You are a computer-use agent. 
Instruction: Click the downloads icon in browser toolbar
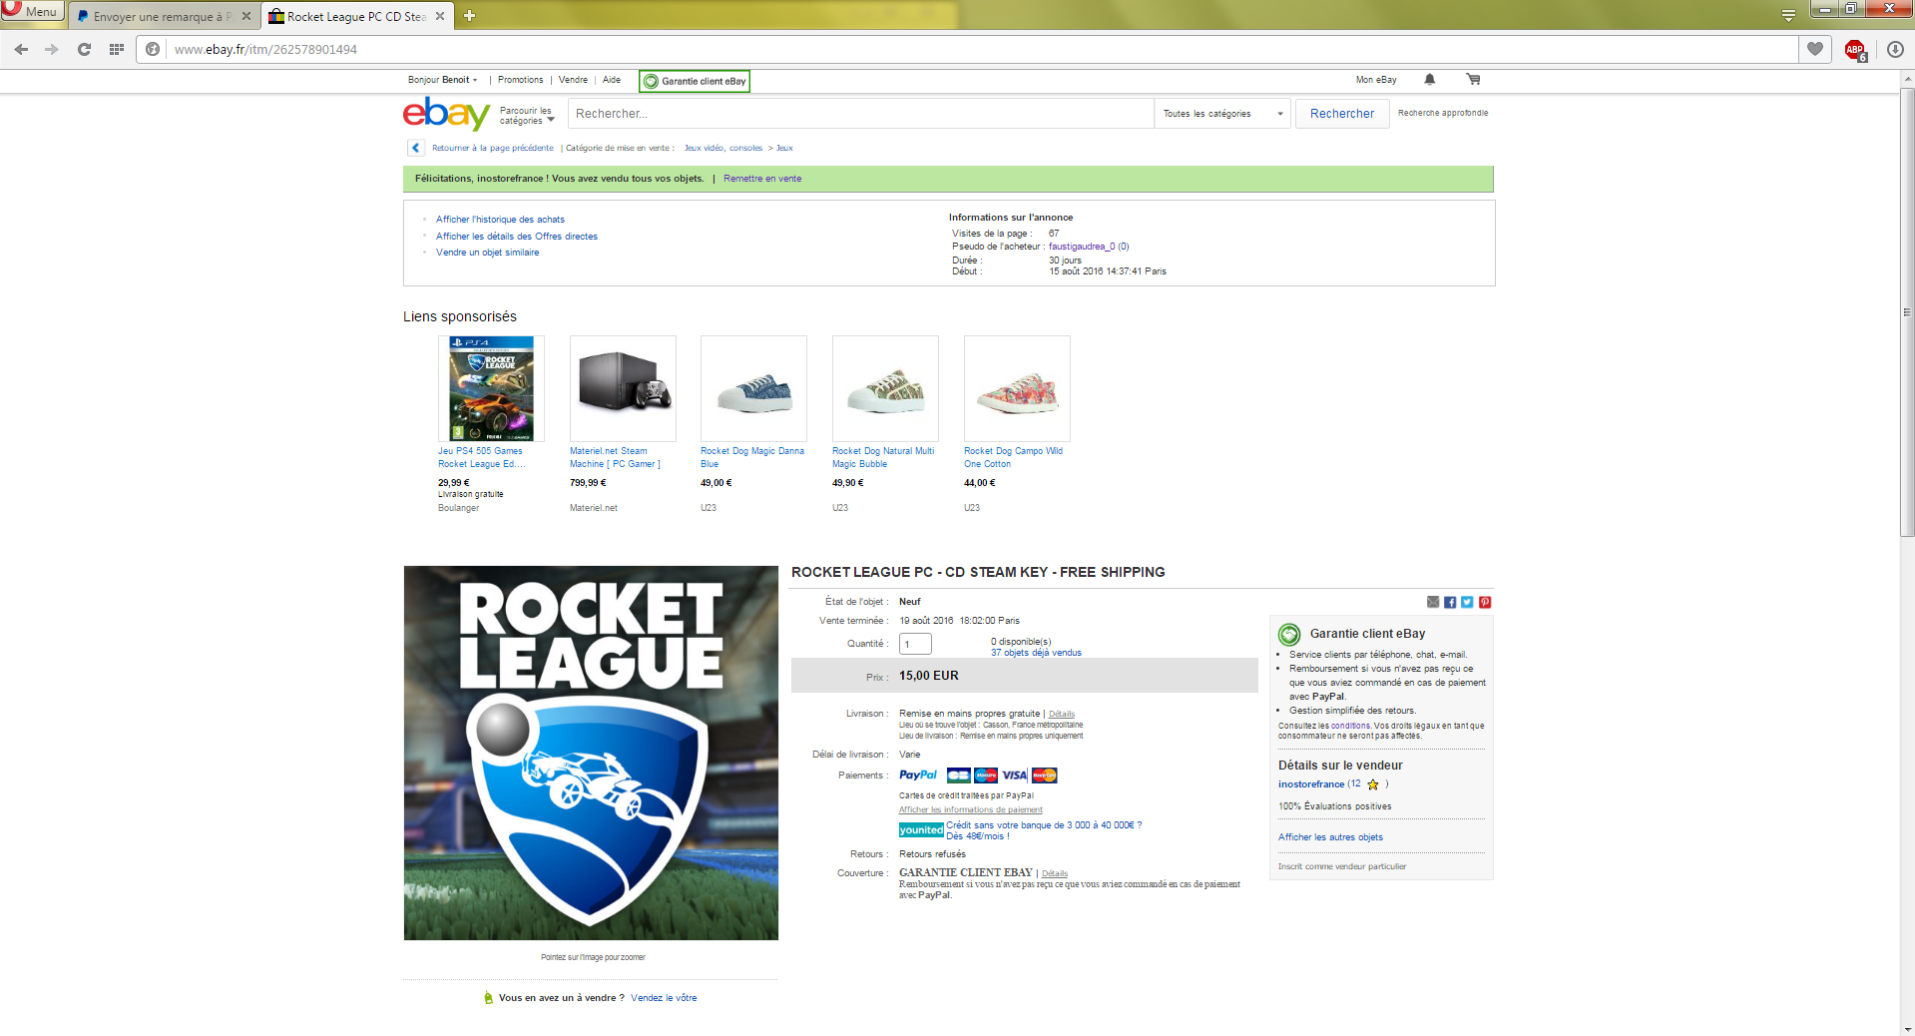(1895, 49)
